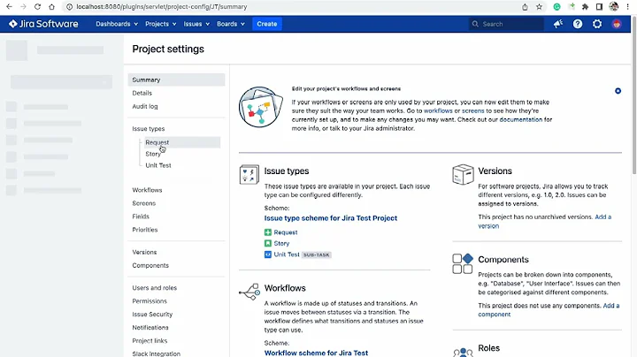Image resolution: width=637 pixels, height=357 pixels.
Task: Open Project links in the sidebar
Action: 150,341
